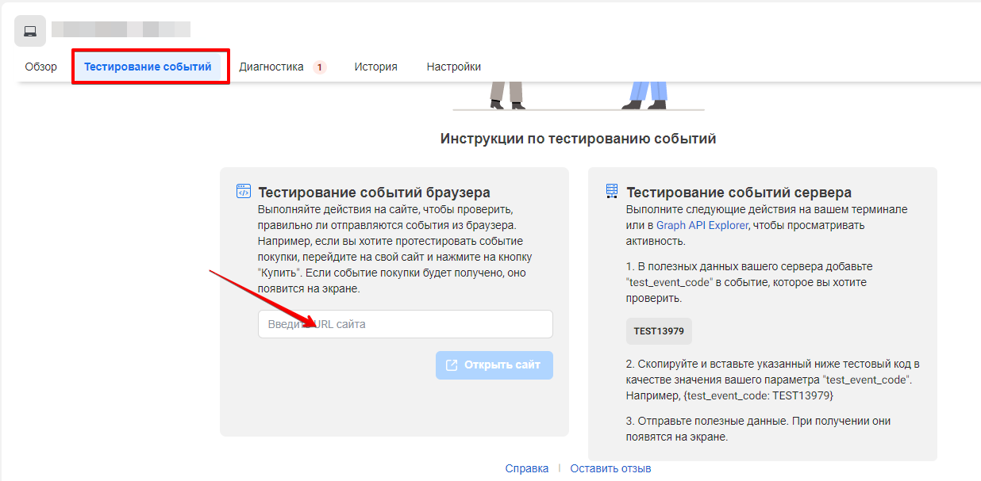Open the Диагностика tab
Screen dimensions: 981x481
tap(271, 67)
